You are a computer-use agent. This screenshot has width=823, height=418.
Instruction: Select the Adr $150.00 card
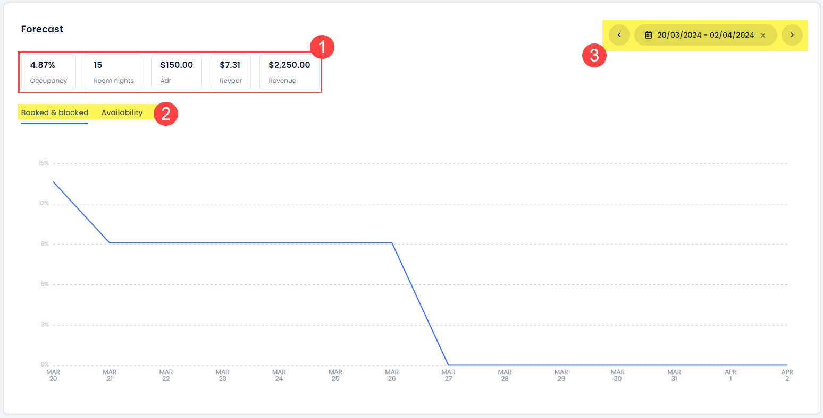[x=177, y=72]
